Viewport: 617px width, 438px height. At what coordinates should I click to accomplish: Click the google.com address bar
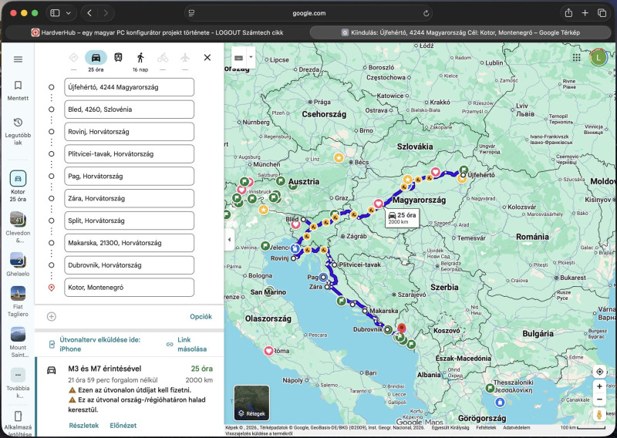[x=309, y=13]
